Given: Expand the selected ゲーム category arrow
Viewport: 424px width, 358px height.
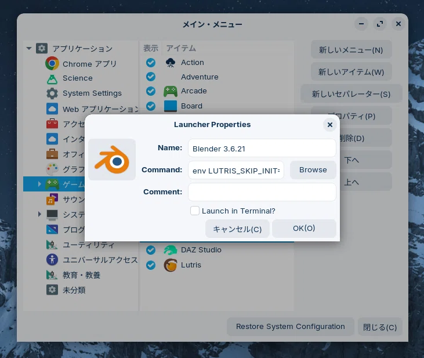Looking at the screenshot, I should coord(39,184).
